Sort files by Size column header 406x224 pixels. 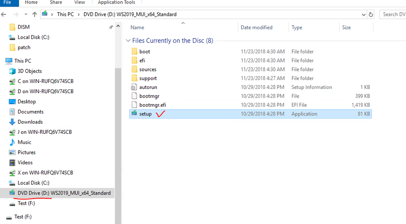[x=346, y=28]
